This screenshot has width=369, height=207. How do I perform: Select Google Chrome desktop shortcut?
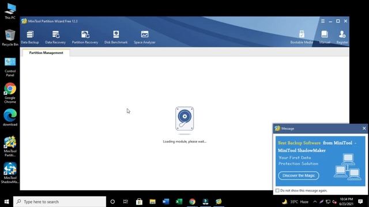10,93
